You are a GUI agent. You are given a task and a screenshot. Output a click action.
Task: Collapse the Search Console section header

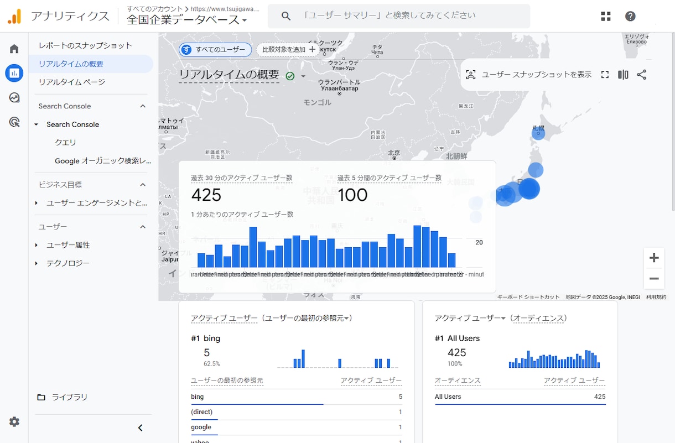click(x=143, y=106)
